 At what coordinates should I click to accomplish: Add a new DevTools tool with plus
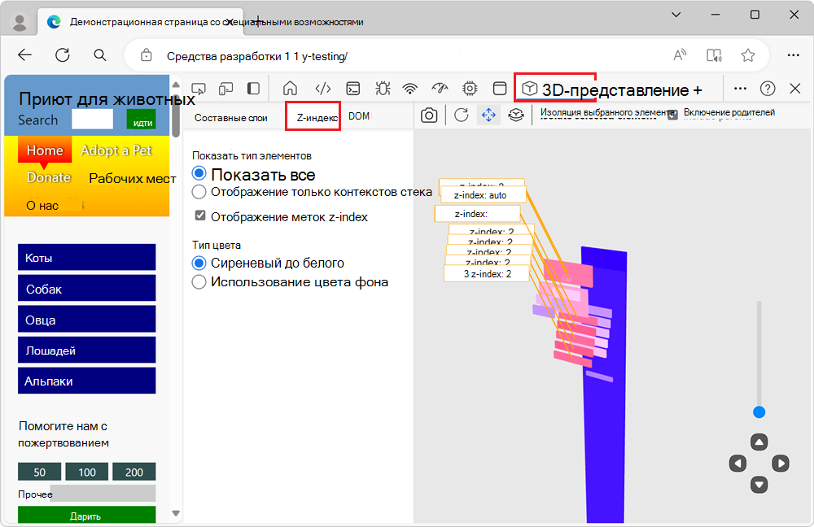pyautogui.click(x=698, y=90)
